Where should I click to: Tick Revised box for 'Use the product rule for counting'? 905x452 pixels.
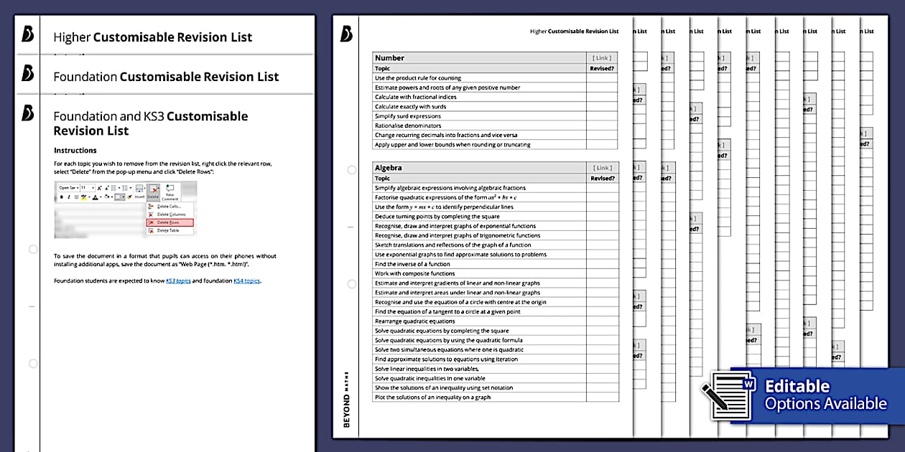pos(602,78)
